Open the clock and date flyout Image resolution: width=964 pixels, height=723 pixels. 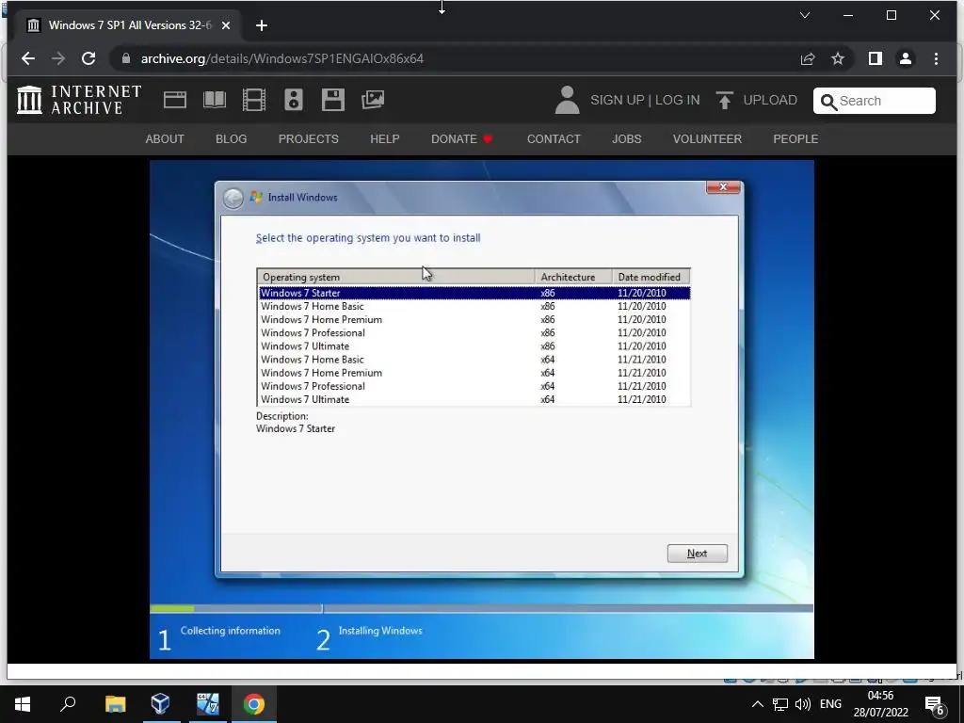pyautogui.click(x=880, y=704)
